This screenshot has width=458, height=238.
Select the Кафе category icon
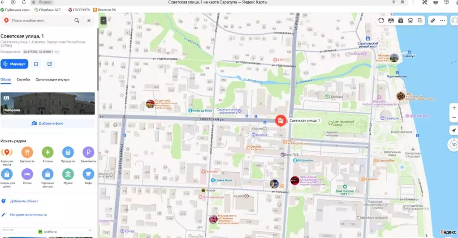88,174
